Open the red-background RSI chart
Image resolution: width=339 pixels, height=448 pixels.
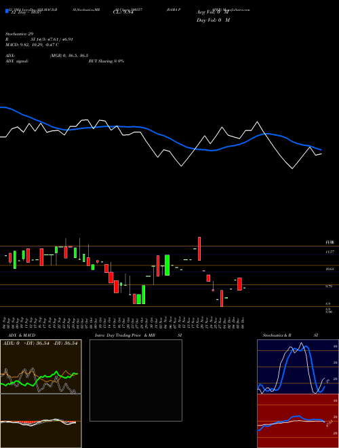coord(298,421)
